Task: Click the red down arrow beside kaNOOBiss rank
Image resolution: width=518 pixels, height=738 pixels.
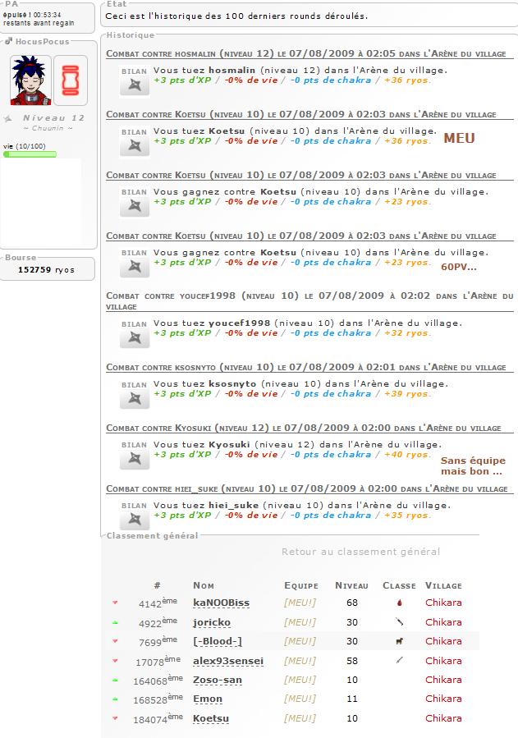Action: pyautogui.click(x=115, y=603)
